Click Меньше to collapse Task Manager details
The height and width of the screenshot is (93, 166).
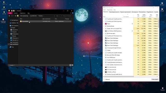tap(107, 79)
